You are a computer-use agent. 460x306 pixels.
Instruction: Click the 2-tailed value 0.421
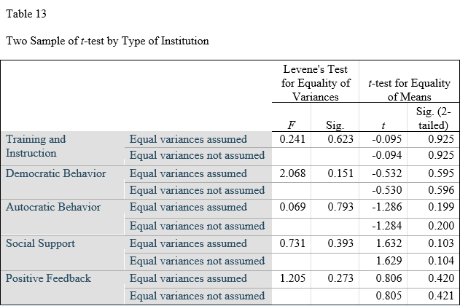[x=441, y=296]
